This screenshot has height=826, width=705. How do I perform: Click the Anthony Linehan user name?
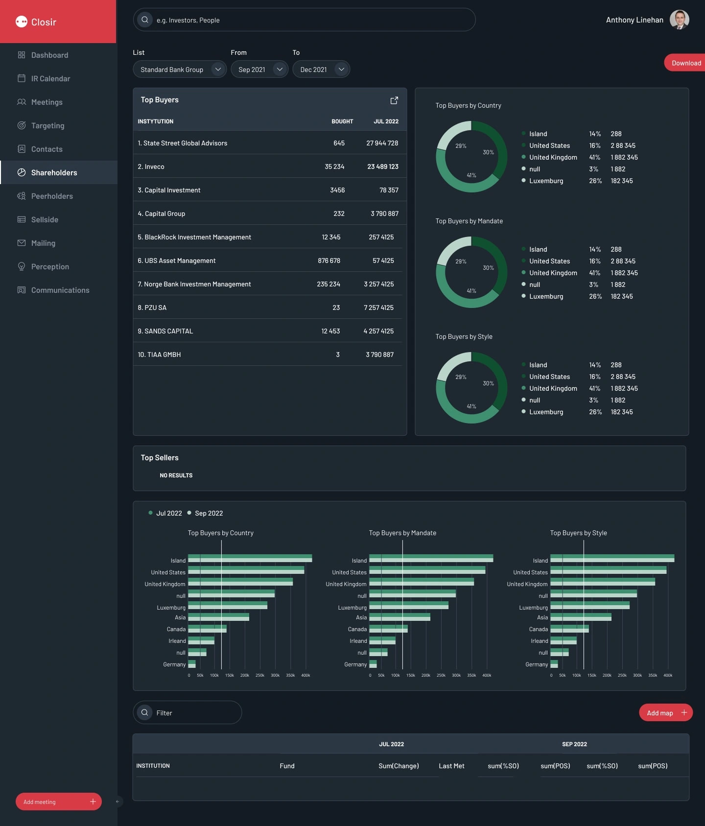(x=634, y=20)
